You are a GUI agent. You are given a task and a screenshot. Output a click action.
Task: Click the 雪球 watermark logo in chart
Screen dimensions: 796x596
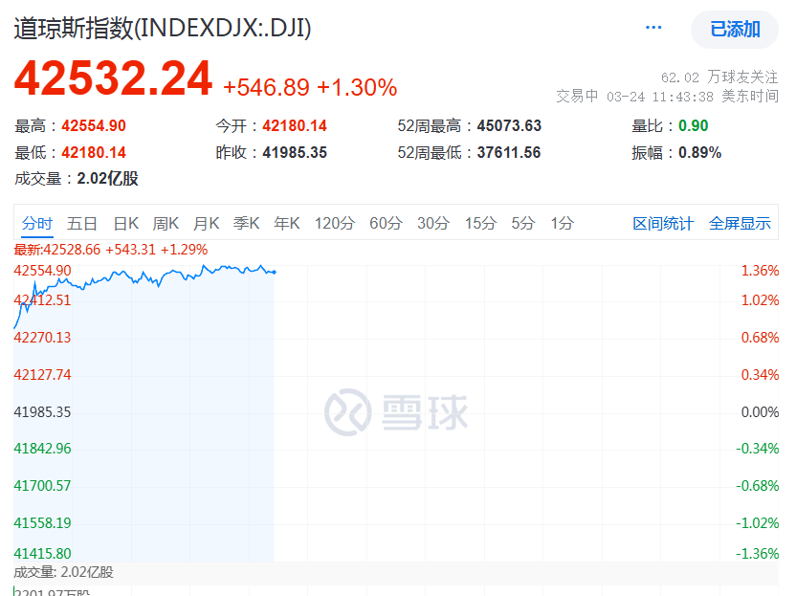[x=396, y=412]
